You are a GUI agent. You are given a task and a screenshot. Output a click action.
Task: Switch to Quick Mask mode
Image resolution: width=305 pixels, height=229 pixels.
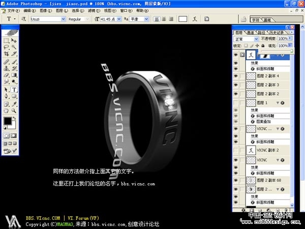(x=14, y=135)
